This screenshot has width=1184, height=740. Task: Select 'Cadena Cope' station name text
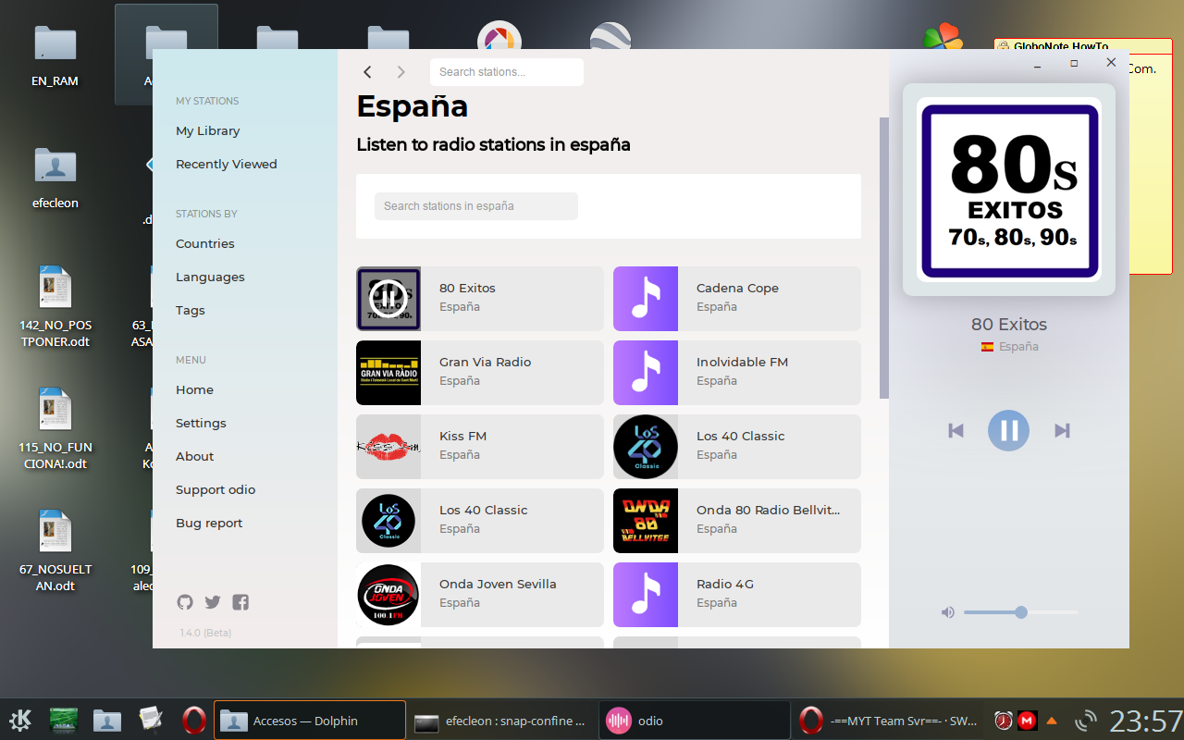(x=737, y=289)
